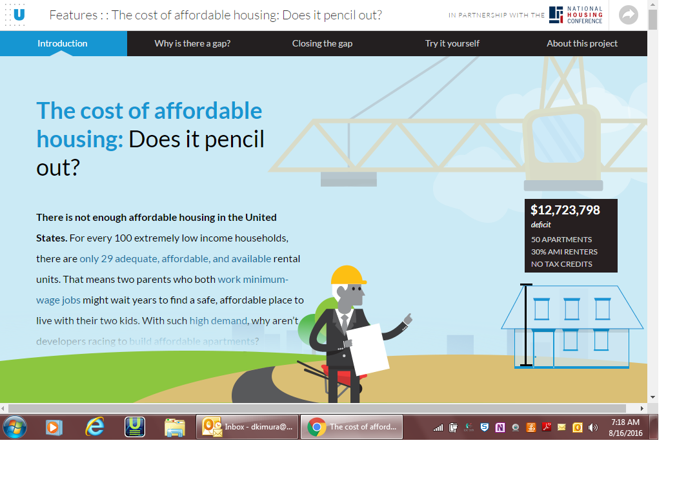Viewport: 697px width, 496px height.
Task: Open the National Housing Conference logo
Action: click(x=575, y=14)
